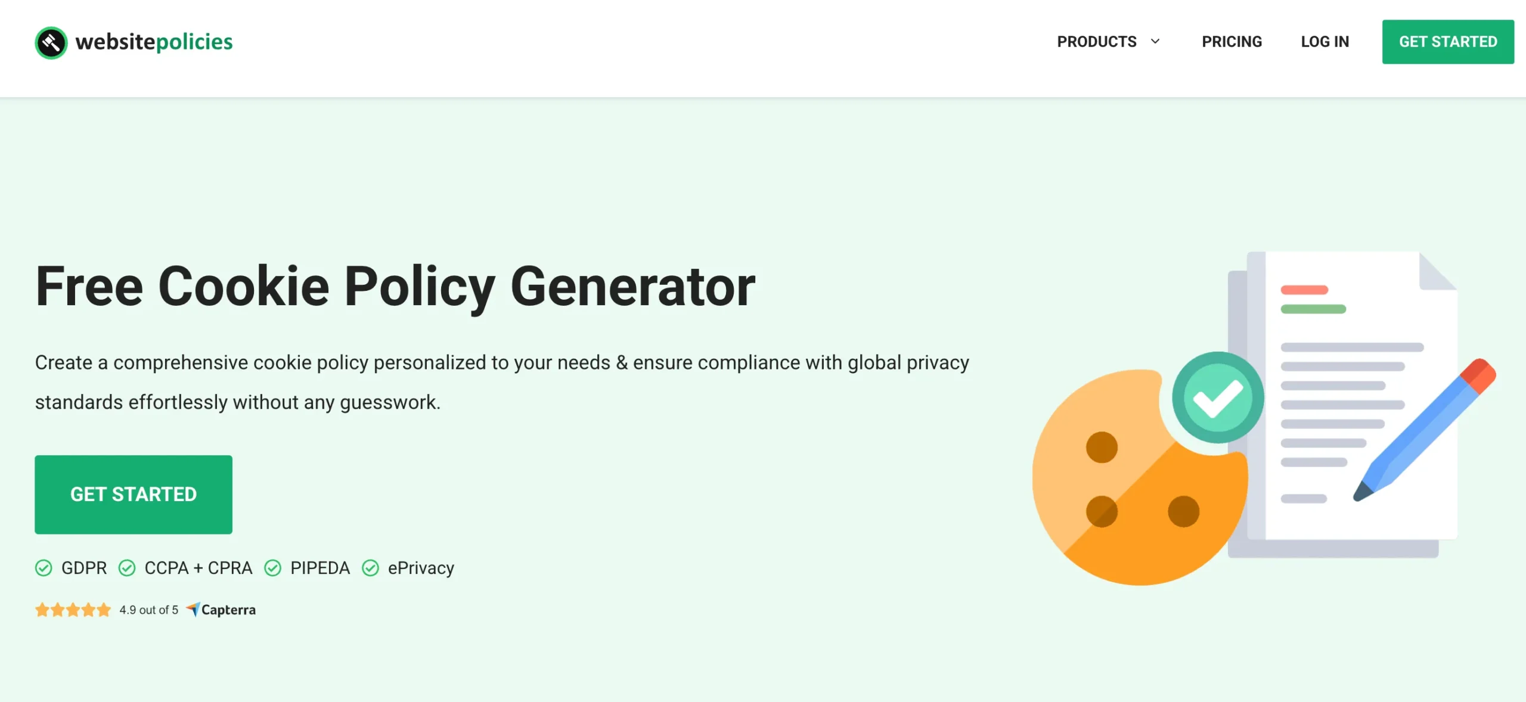Click the WebsitePolicies gavel logo icon

51,42
